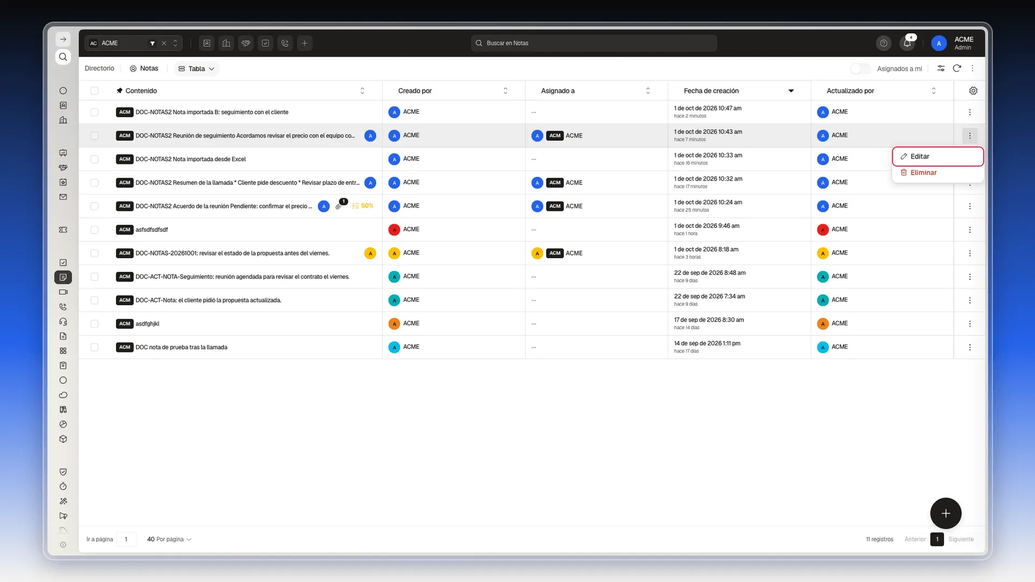Open the 40 Por página dropdown
The width and height of the screenshot is (1035, 582).
[169, 539]
